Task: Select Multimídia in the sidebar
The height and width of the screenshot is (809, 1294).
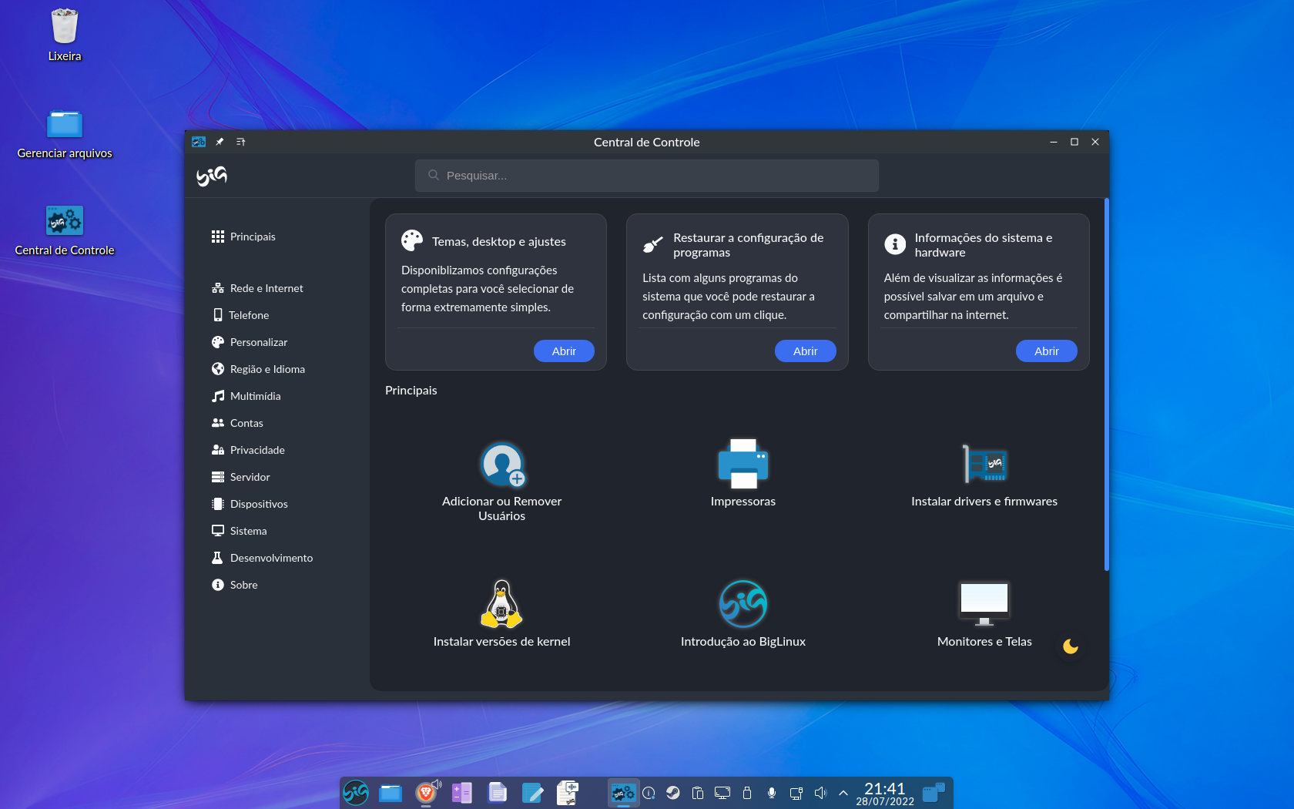Action: click(246, 396)
